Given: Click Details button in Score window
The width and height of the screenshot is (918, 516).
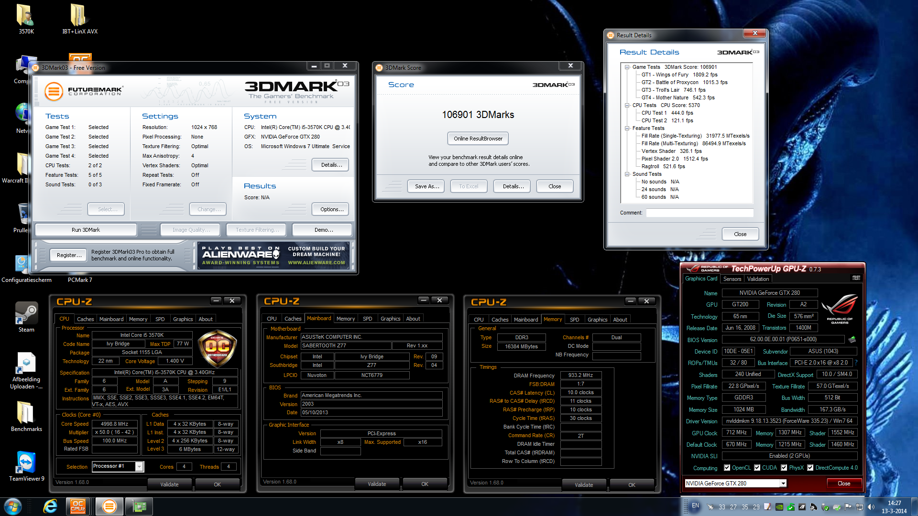Looking at the screenshot, I should coord(513,186).
